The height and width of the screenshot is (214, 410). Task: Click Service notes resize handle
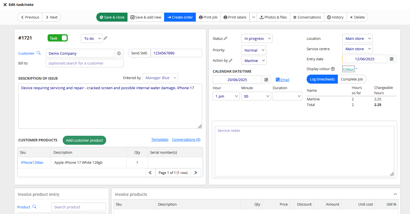pos(392,174)
